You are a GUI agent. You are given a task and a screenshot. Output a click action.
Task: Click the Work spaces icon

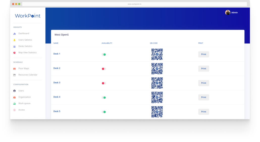tap(14, 104)
